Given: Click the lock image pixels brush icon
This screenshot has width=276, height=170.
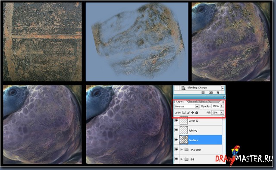Looking at the screenshot, I should (188, 112).
